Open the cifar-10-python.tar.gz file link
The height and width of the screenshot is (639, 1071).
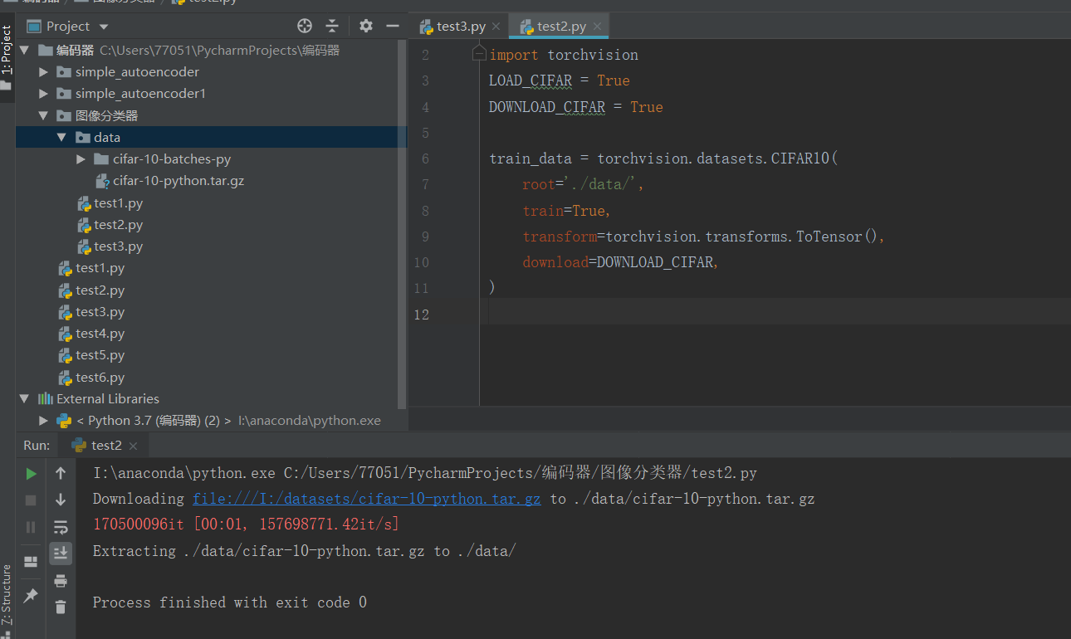[367, 499]
